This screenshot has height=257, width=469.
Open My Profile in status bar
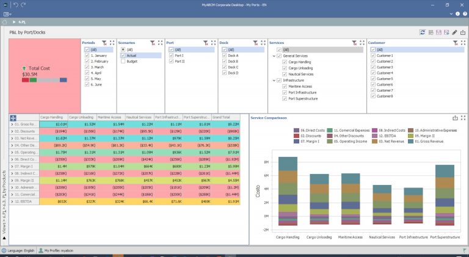57,251
